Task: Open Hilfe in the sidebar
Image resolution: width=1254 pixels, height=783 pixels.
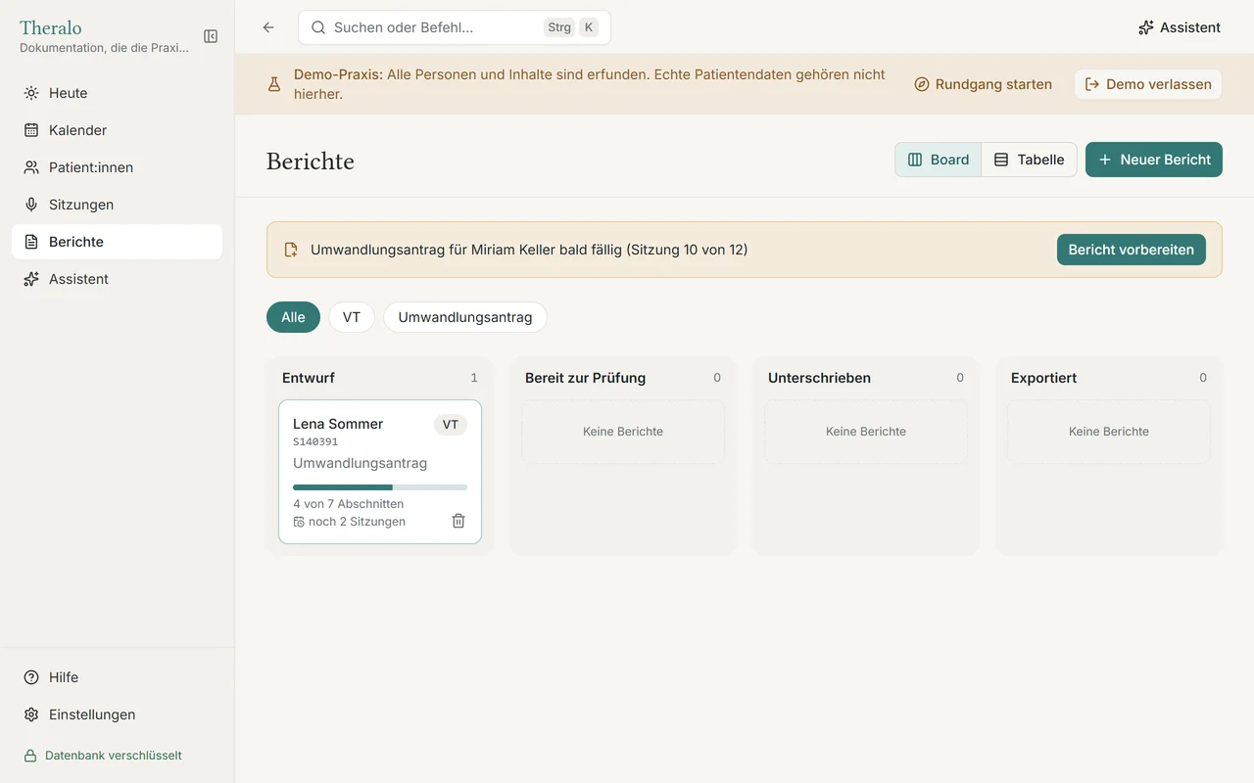Action: coord(117,677)
